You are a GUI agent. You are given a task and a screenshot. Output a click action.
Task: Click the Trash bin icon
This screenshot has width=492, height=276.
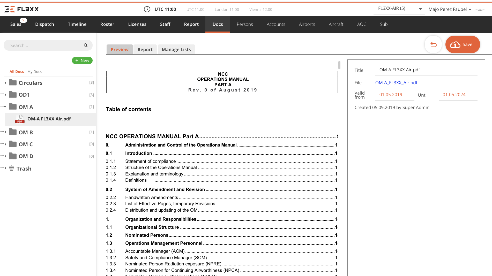(12, 168)
